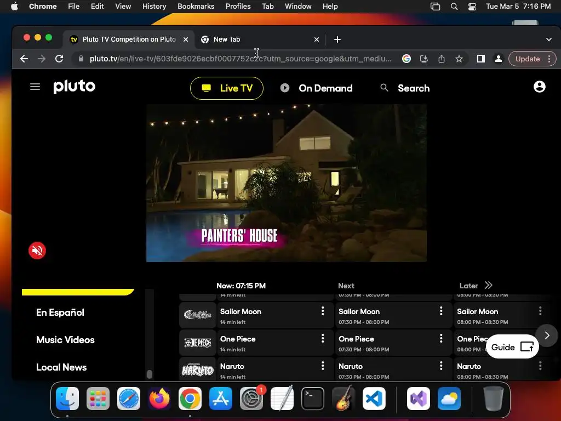Open options for Naruto now airing
Image resolution: width=561 pixels, height=421 pixels.
click(322, 366)
